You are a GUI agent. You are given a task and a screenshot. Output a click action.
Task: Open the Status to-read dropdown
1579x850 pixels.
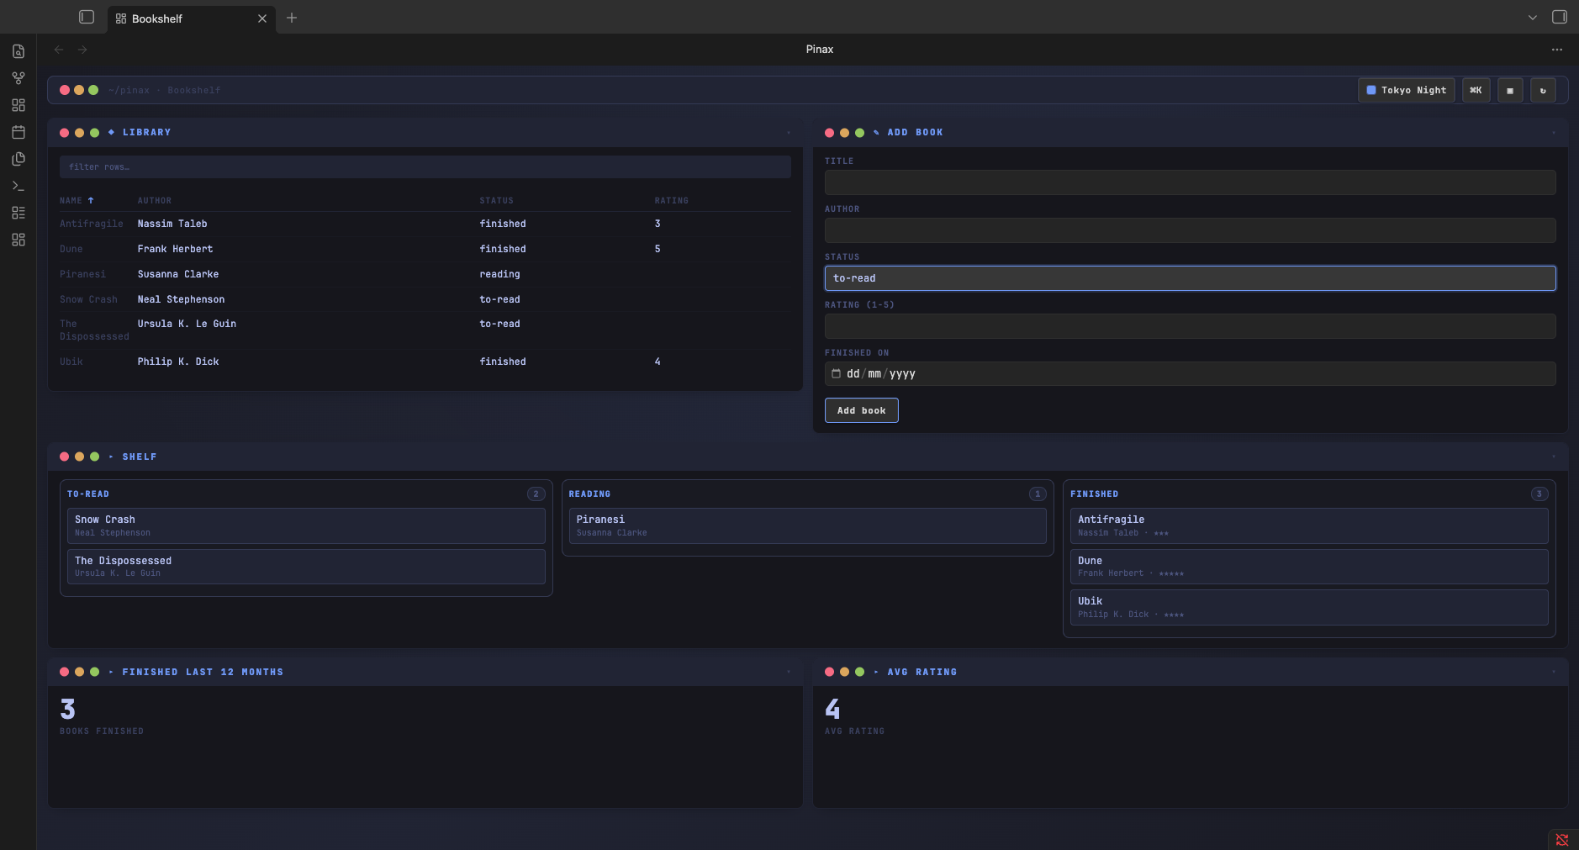[x=1190, y=278]
